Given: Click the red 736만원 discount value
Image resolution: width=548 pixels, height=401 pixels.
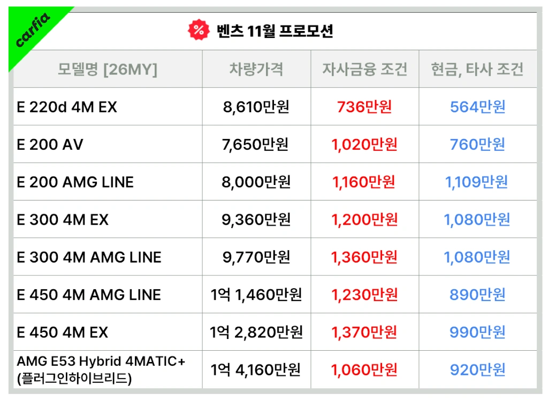Looking at the screenshot, I should coord(364,107).
